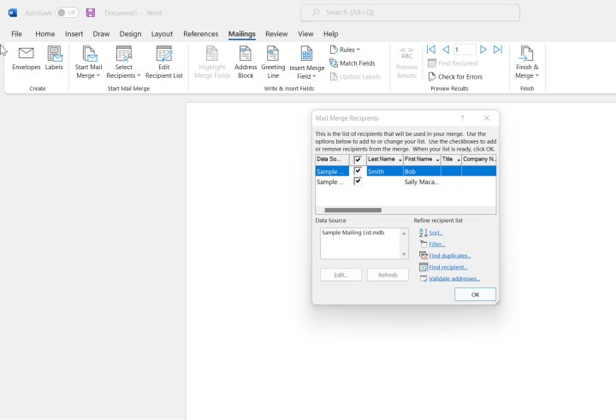Uncheck the checkbox for Sally Maca row
Screen dimensions: 616x420
click(x=358, y=181)
